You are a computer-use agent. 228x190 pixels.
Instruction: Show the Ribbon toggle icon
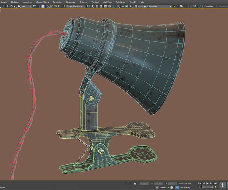click(x=106, y=6)
